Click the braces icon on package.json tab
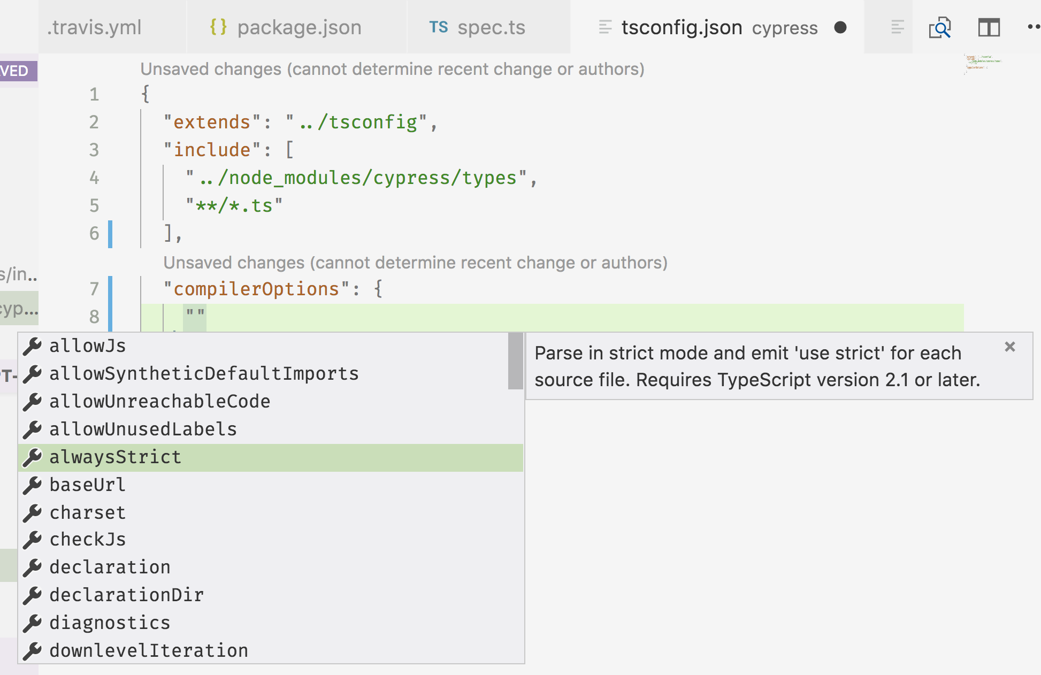 click(218, 26)
